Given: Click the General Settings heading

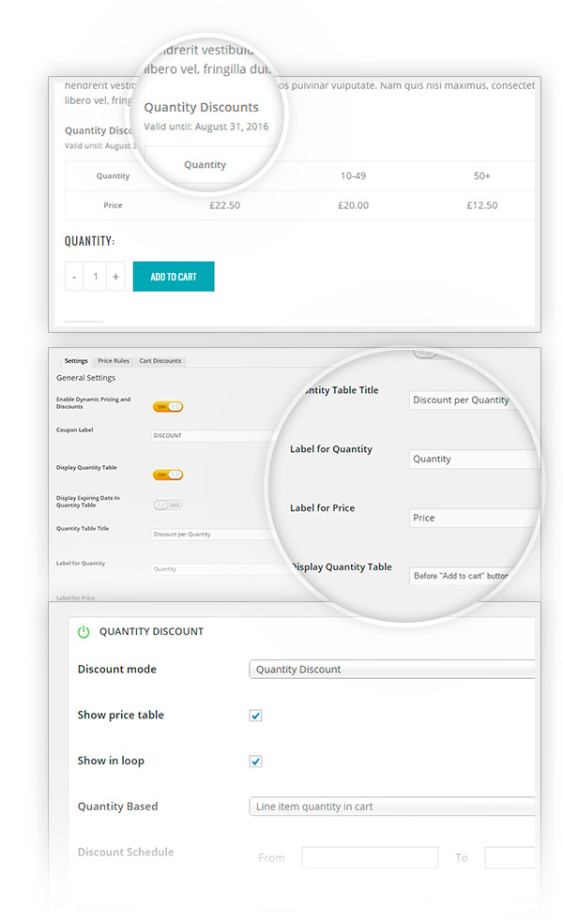Looking at the screenshot, I should pos(85,378).
